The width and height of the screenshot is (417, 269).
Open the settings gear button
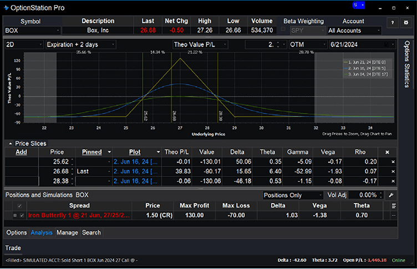406,23
